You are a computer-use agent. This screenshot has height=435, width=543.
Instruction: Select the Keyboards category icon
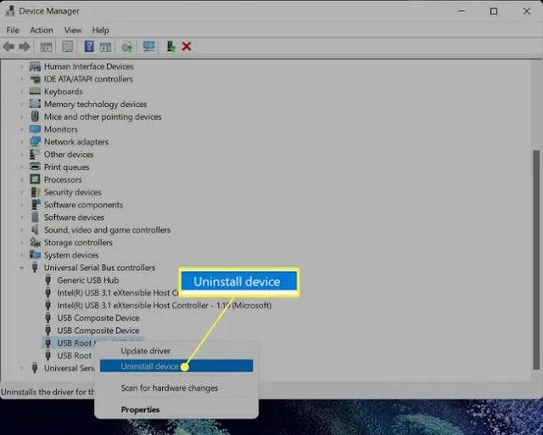click(x=35, y=91)
